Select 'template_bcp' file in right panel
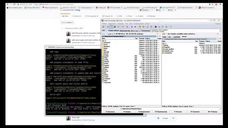 pyautogui.click(x=169, y=51)
